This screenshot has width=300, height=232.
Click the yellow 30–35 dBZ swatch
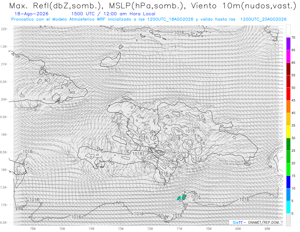[288, 132]
